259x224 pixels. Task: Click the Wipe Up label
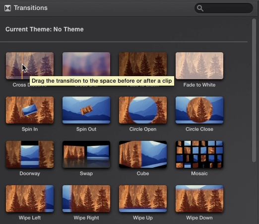(x=143, y=218)
